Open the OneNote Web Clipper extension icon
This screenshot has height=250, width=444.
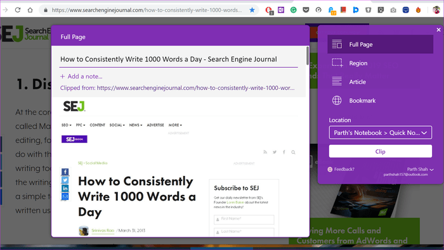click(281, 10)
